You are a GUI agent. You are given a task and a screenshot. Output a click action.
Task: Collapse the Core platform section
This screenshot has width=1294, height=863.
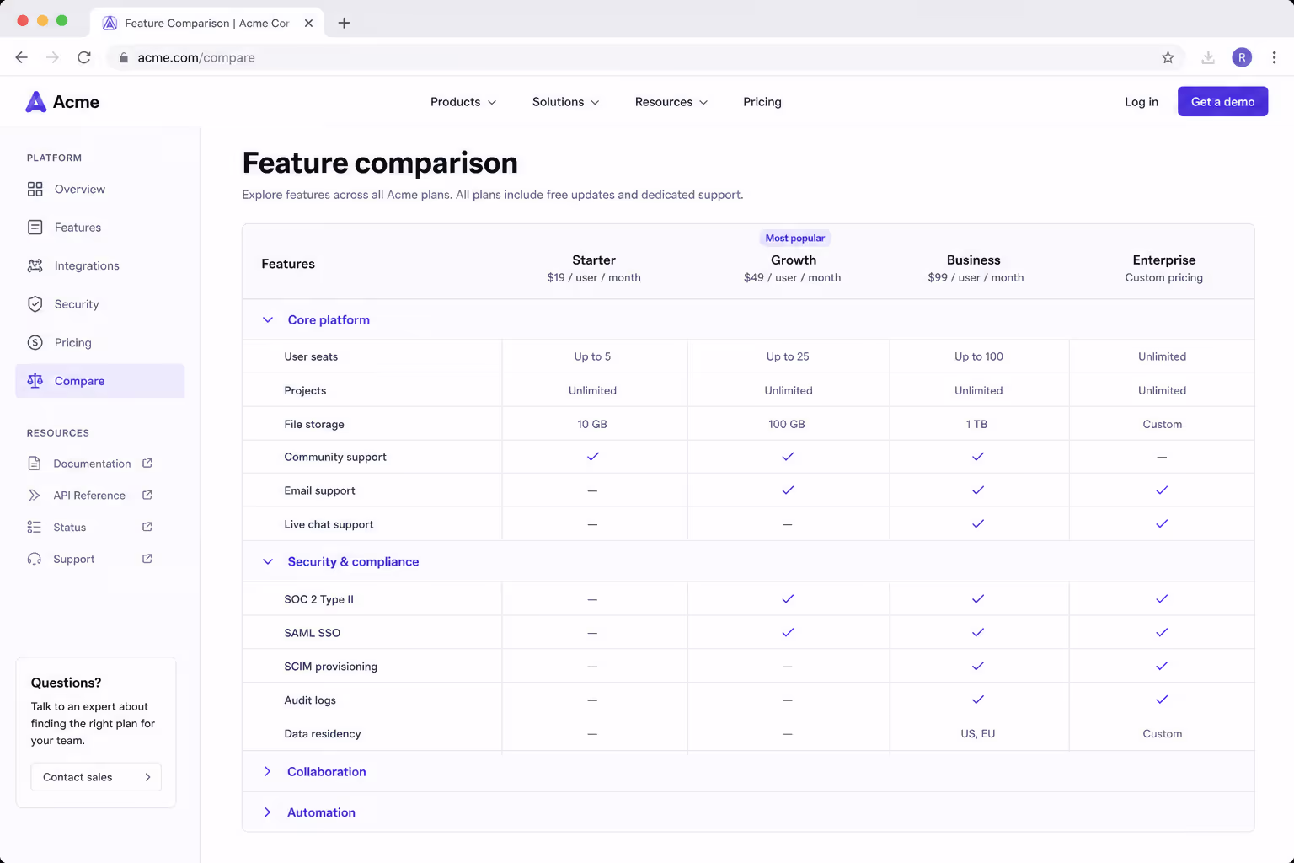(x=268, y=319)
